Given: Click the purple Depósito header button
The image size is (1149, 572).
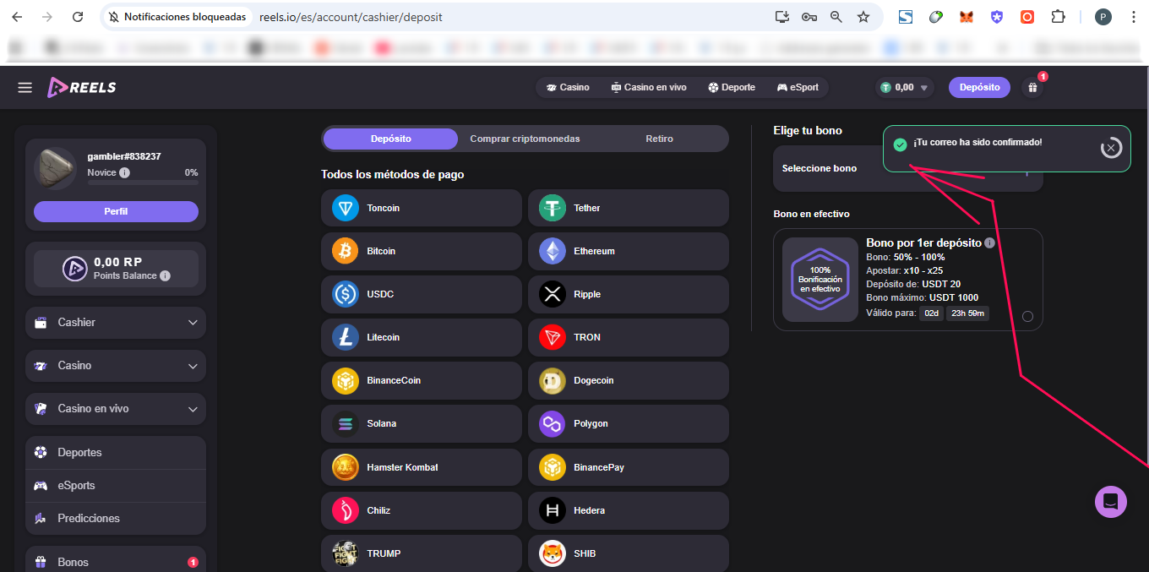Looking at the screenshot, I should [979, 87].
